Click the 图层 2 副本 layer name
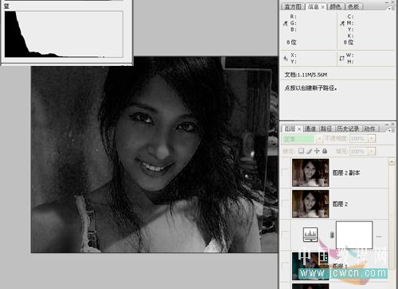 pos(346,173)
